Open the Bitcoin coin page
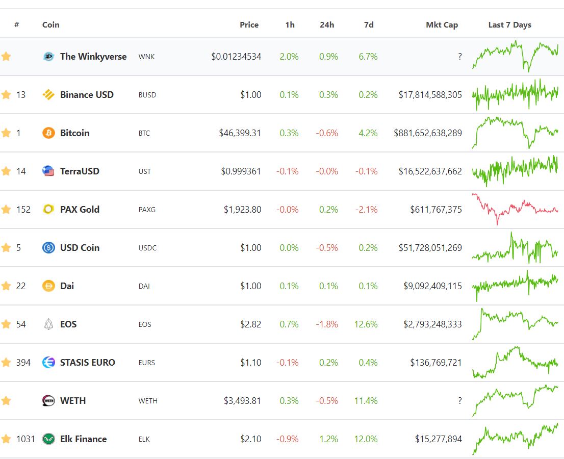The height and width of the screenshot is (459, 564). point(75,133)
